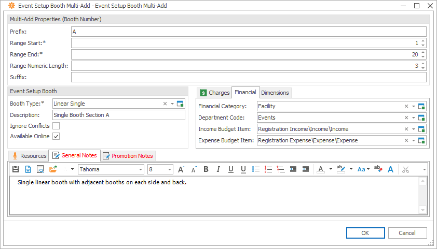Click the notes editor scroll down arrow
Viewport: 437px width, 249px height.
[422, 210]
